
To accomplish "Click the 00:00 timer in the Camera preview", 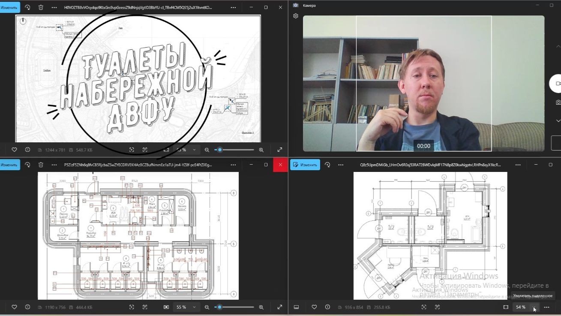I will pos(423,146).
